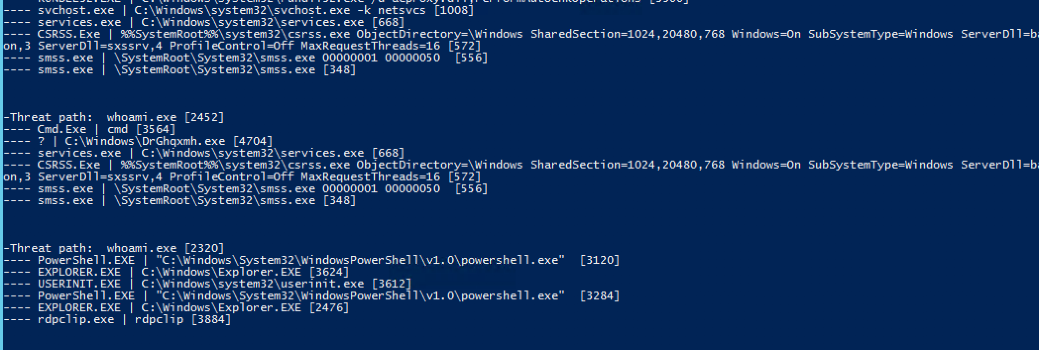The height and width of the screenshot is (350, 1039).
Task: Select the services.exe [668] line under whoami 2452
Action: [204, 153]
